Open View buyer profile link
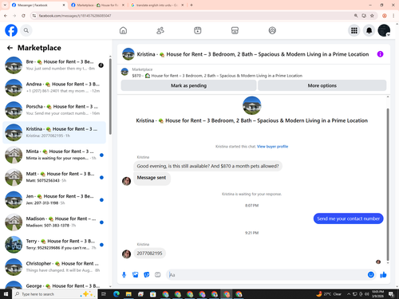This screenshot has width=399, height=299. [272, 147]
